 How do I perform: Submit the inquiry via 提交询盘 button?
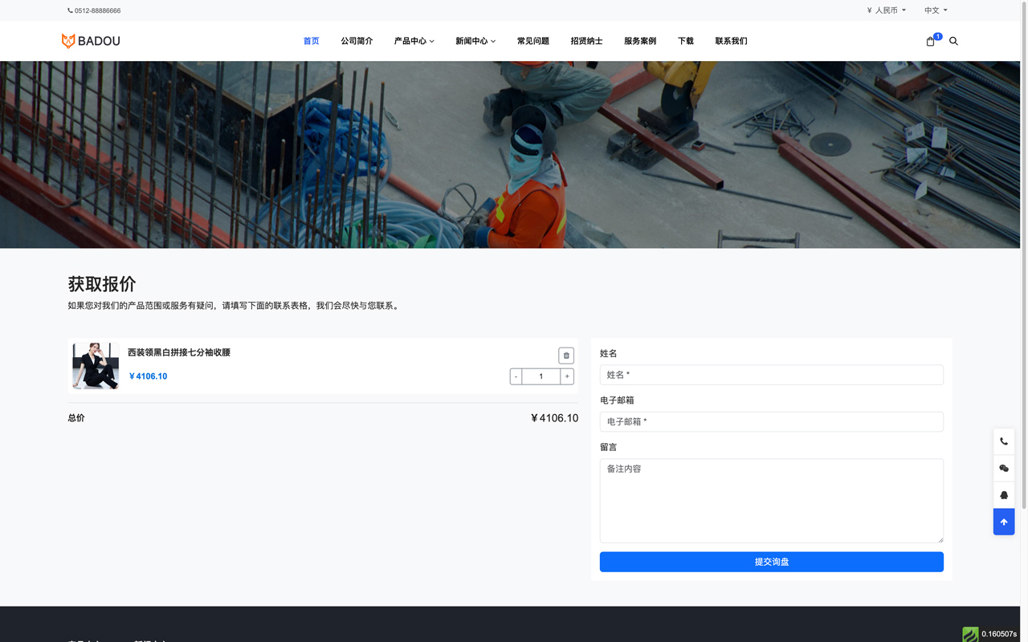(x=771, y=562)
